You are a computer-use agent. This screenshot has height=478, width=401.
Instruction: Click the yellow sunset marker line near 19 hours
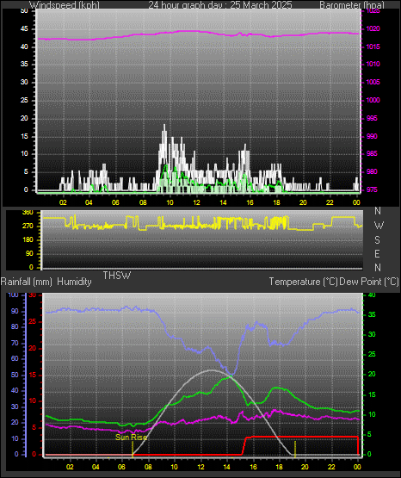[295, 450]
